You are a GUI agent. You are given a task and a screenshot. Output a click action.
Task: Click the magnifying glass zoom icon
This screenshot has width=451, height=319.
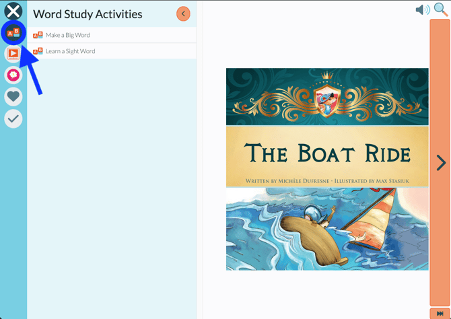point(441,9)
